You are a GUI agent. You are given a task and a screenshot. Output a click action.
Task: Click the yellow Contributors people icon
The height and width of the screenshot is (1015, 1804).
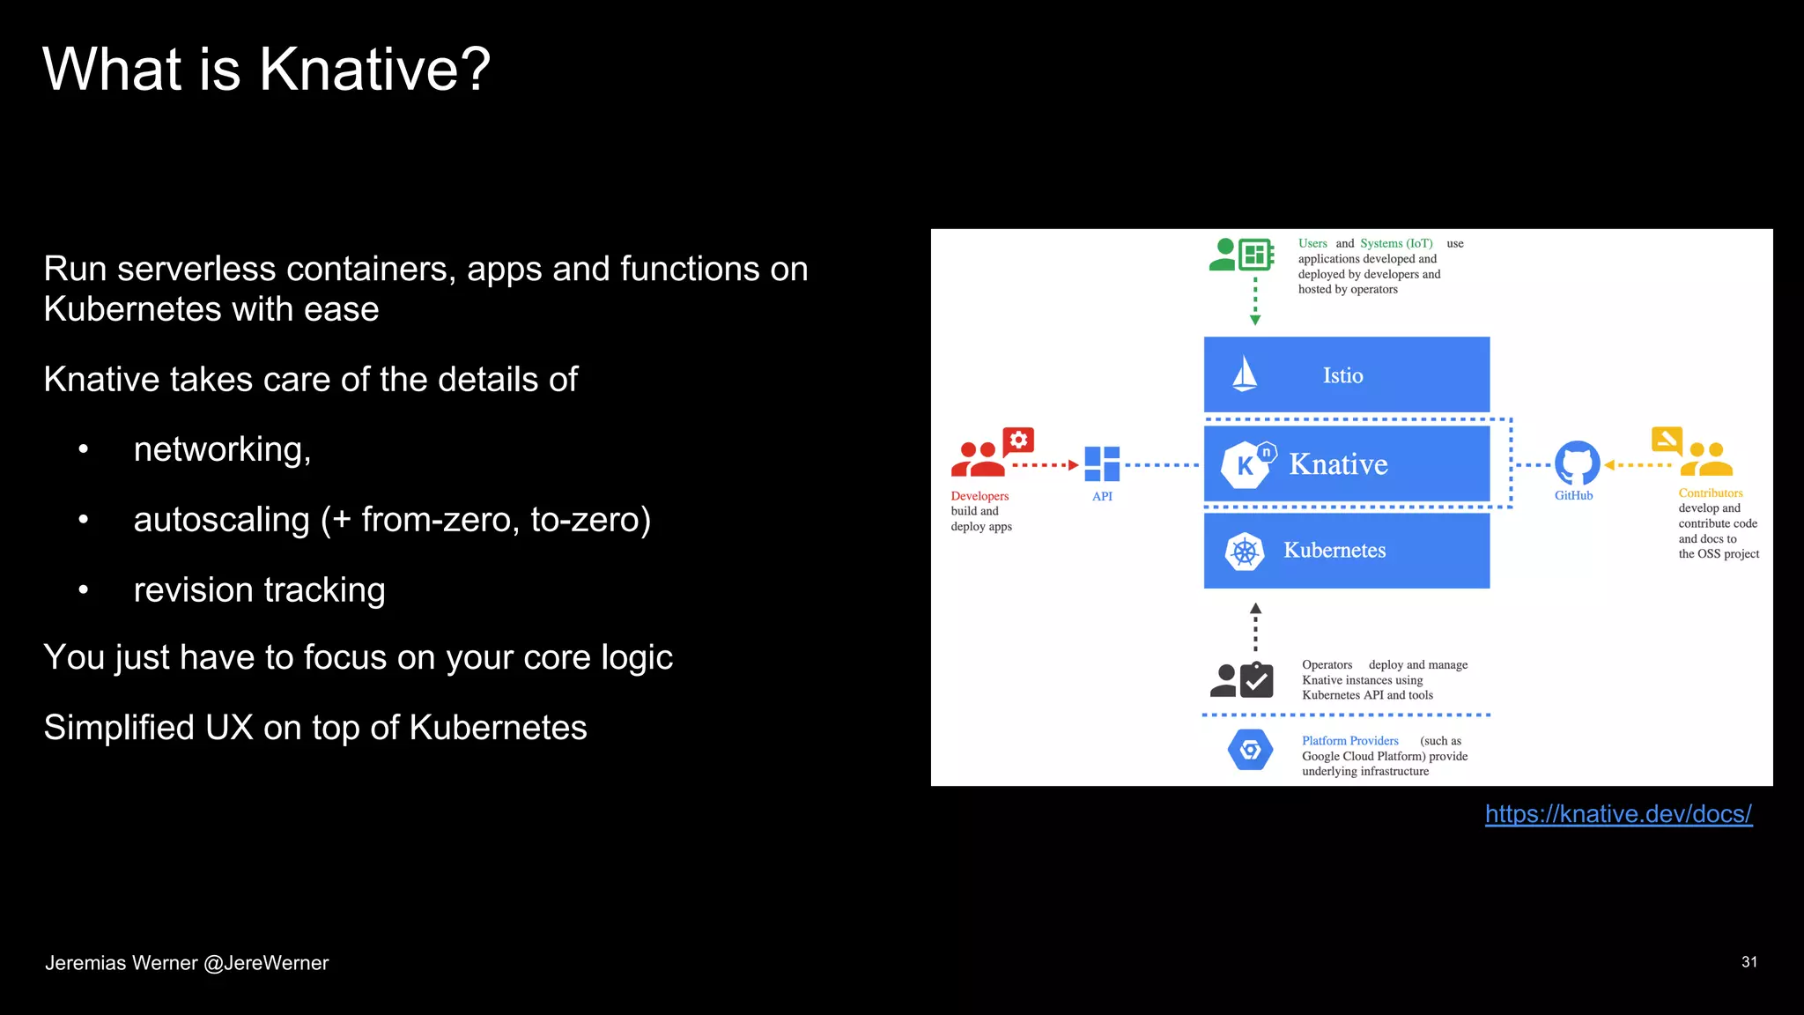[1692, 452]
